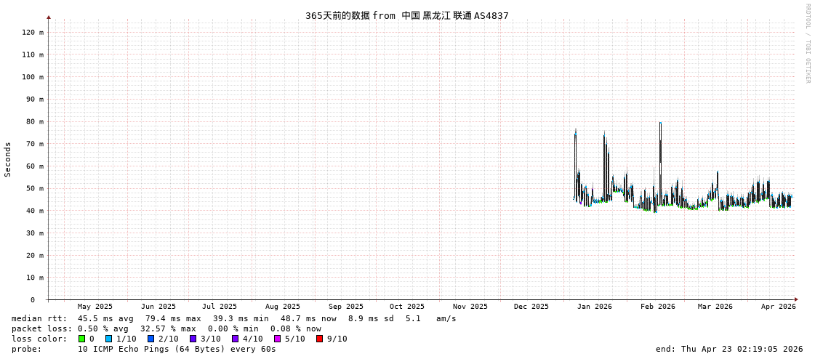Click the chart title mentioning AS4837
This screenshot has height=359, width=815.
pos(406,15)
